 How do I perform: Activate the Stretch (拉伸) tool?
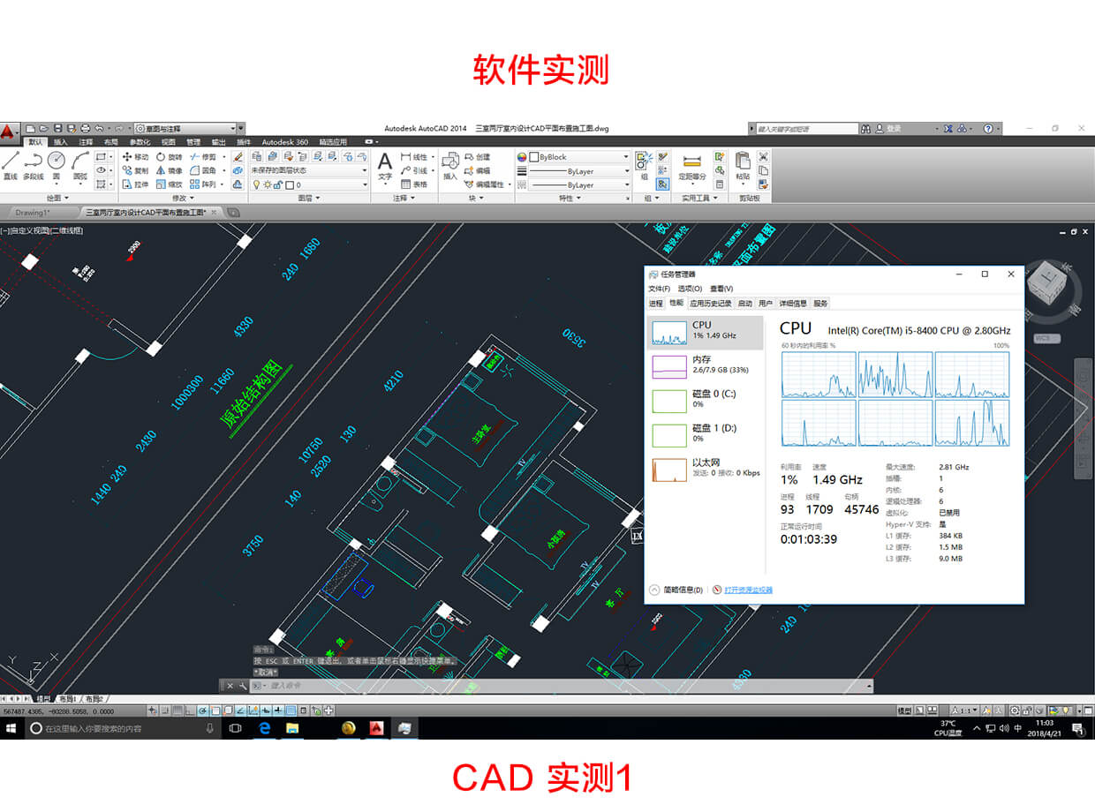135,184
